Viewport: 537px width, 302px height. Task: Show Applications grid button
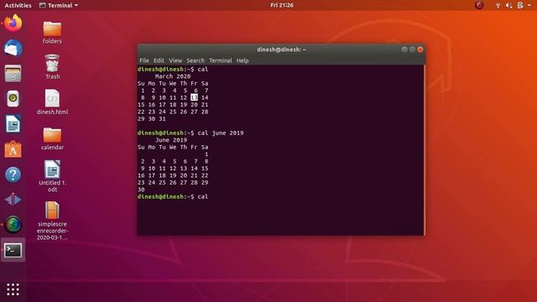(13, 289)
